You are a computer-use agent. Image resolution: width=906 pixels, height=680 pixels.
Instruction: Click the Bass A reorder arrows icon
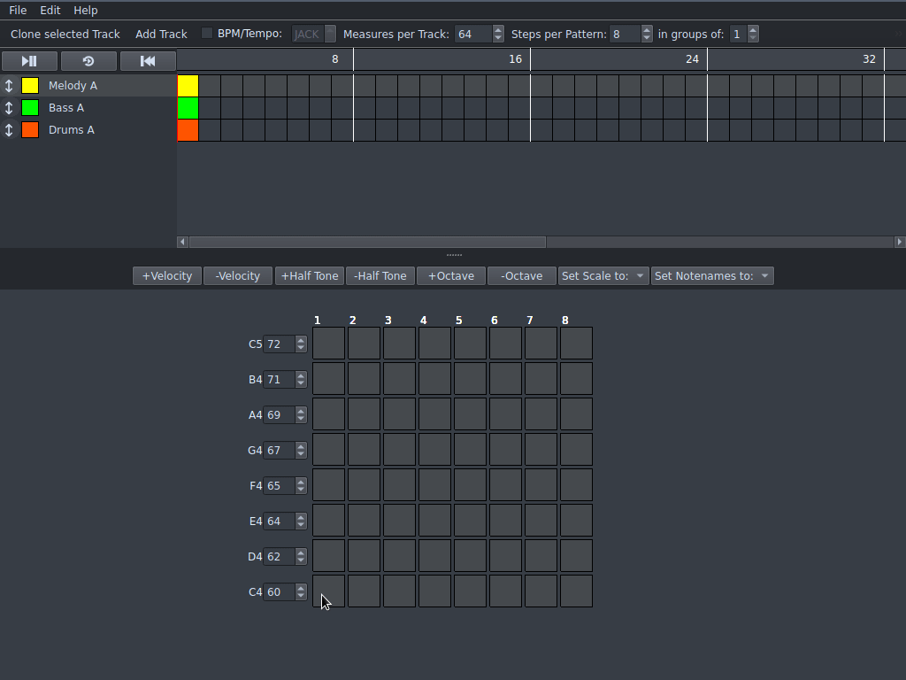[9, 108]
